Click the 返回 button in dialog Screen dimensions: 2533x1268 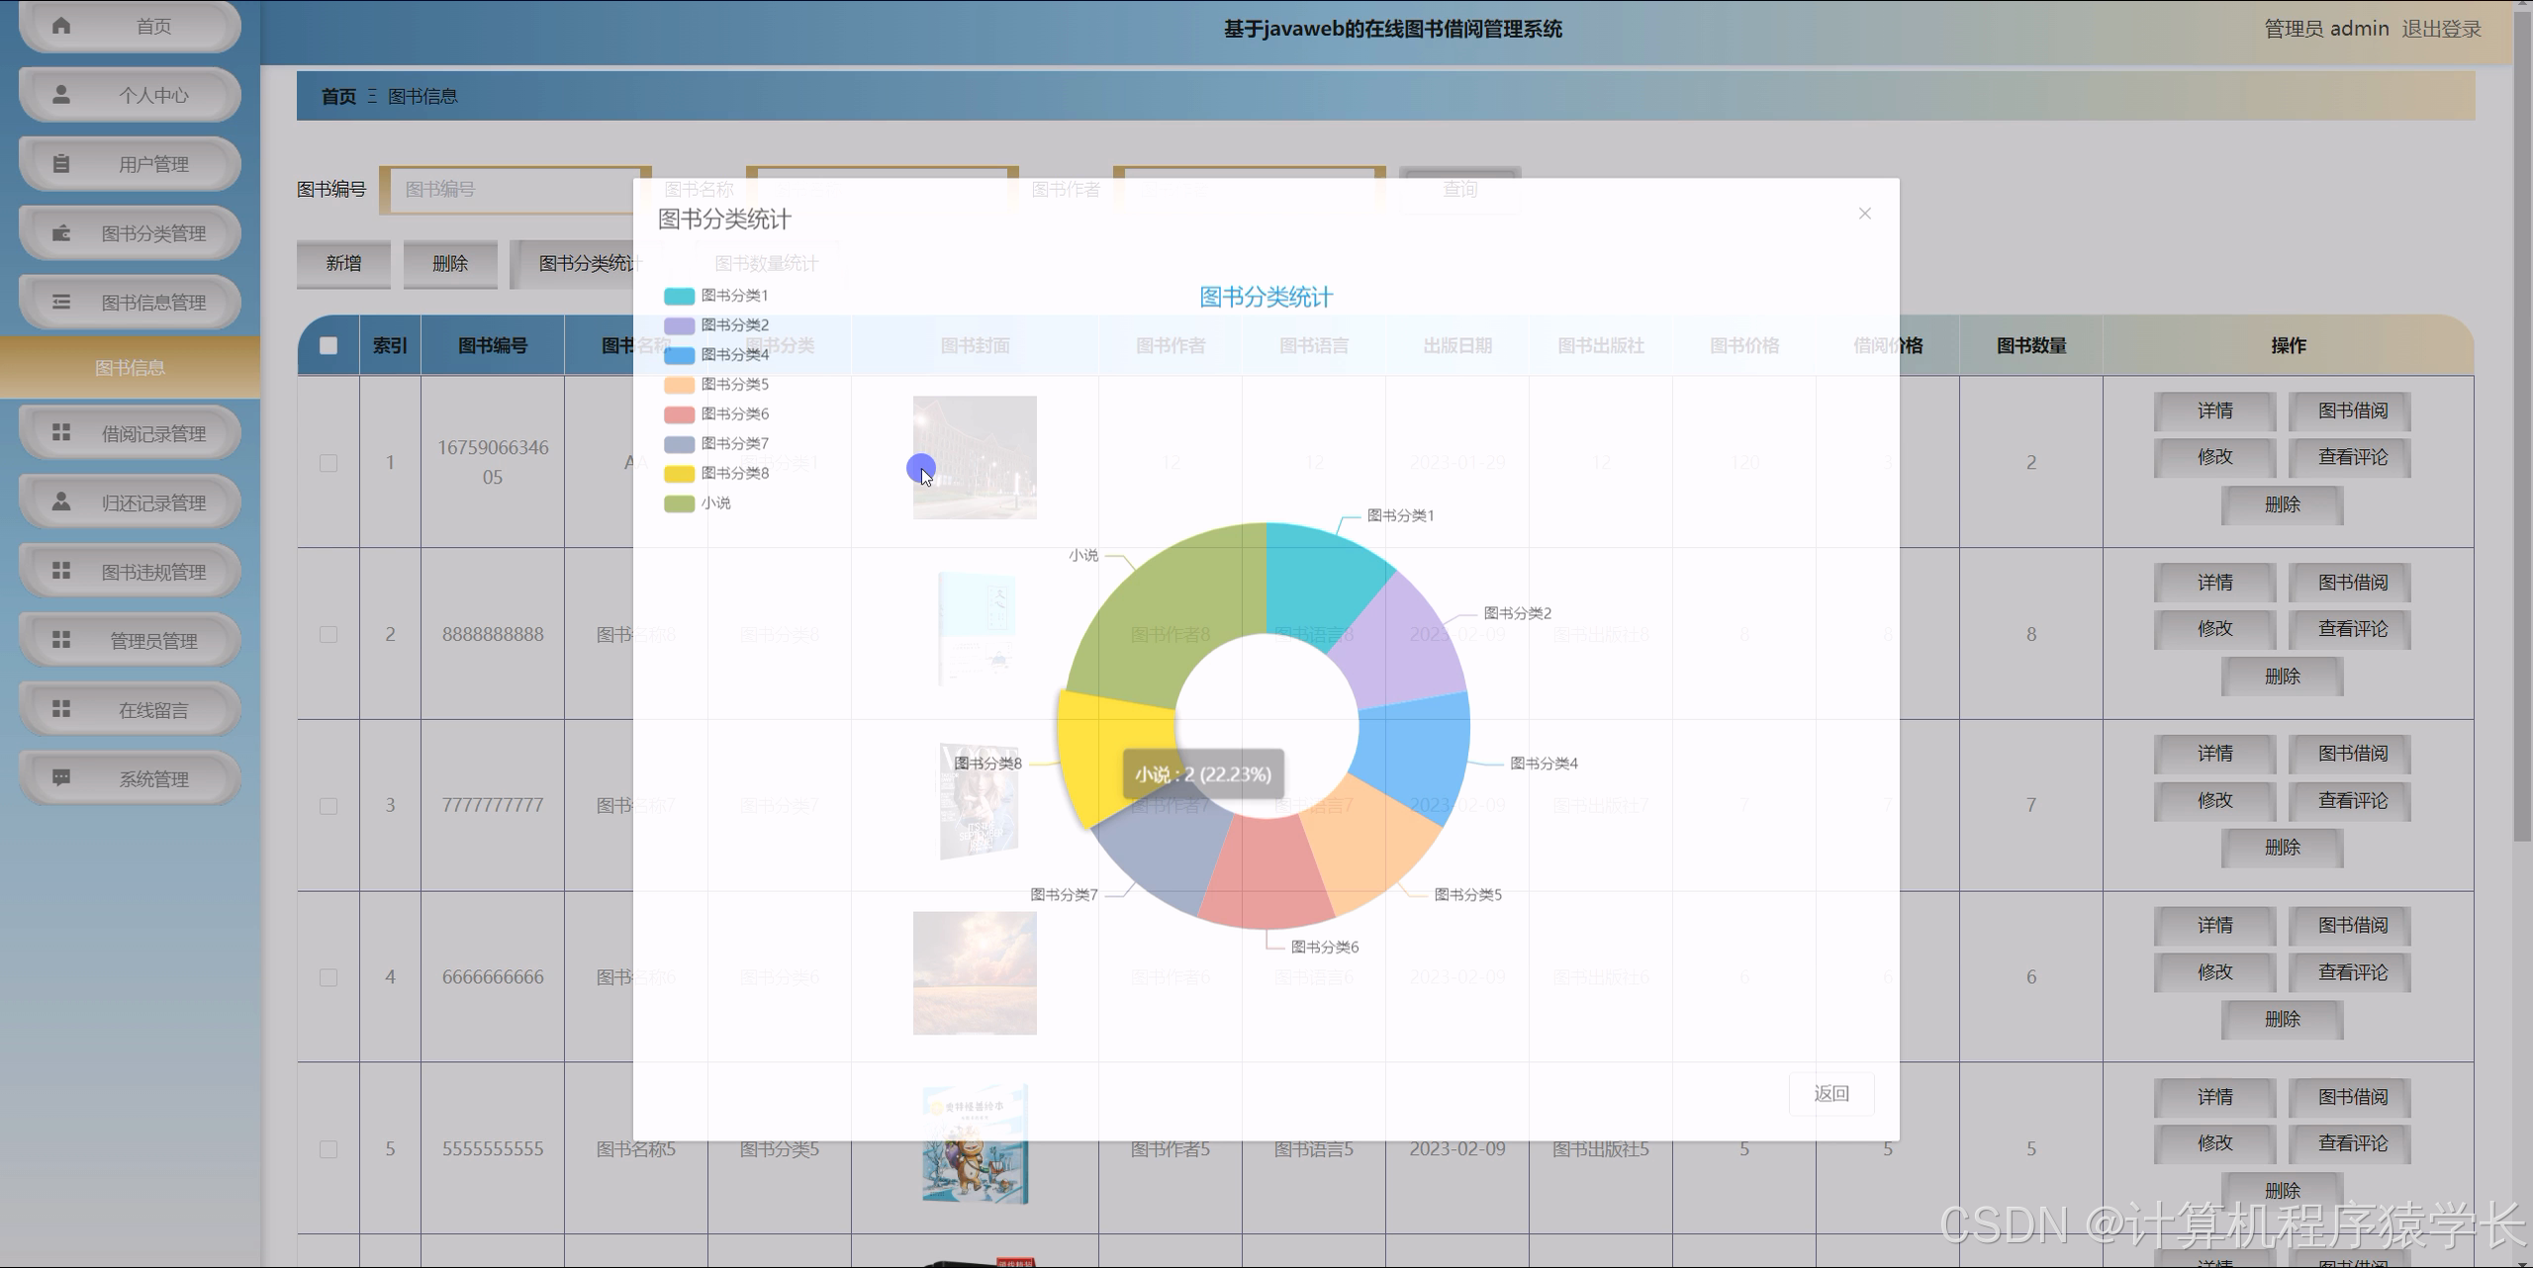1830,1093
